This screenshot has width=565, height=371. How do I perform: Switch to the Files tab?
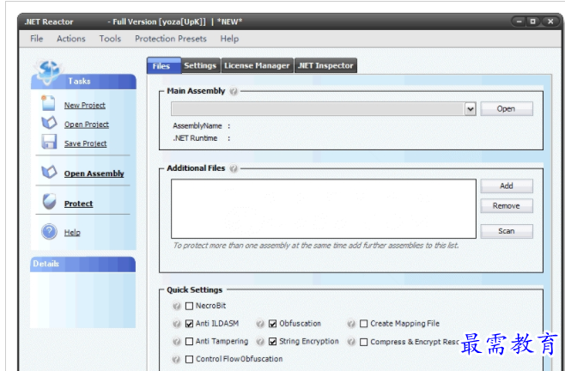click(164, 65)
